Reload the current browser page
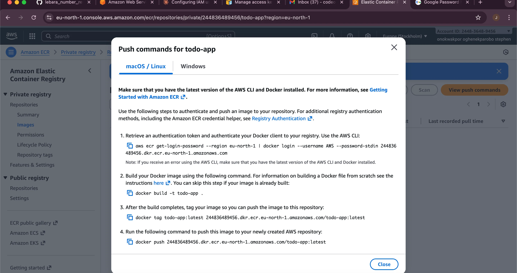Screen dimensions: 517x273 [x=34, y=18]
